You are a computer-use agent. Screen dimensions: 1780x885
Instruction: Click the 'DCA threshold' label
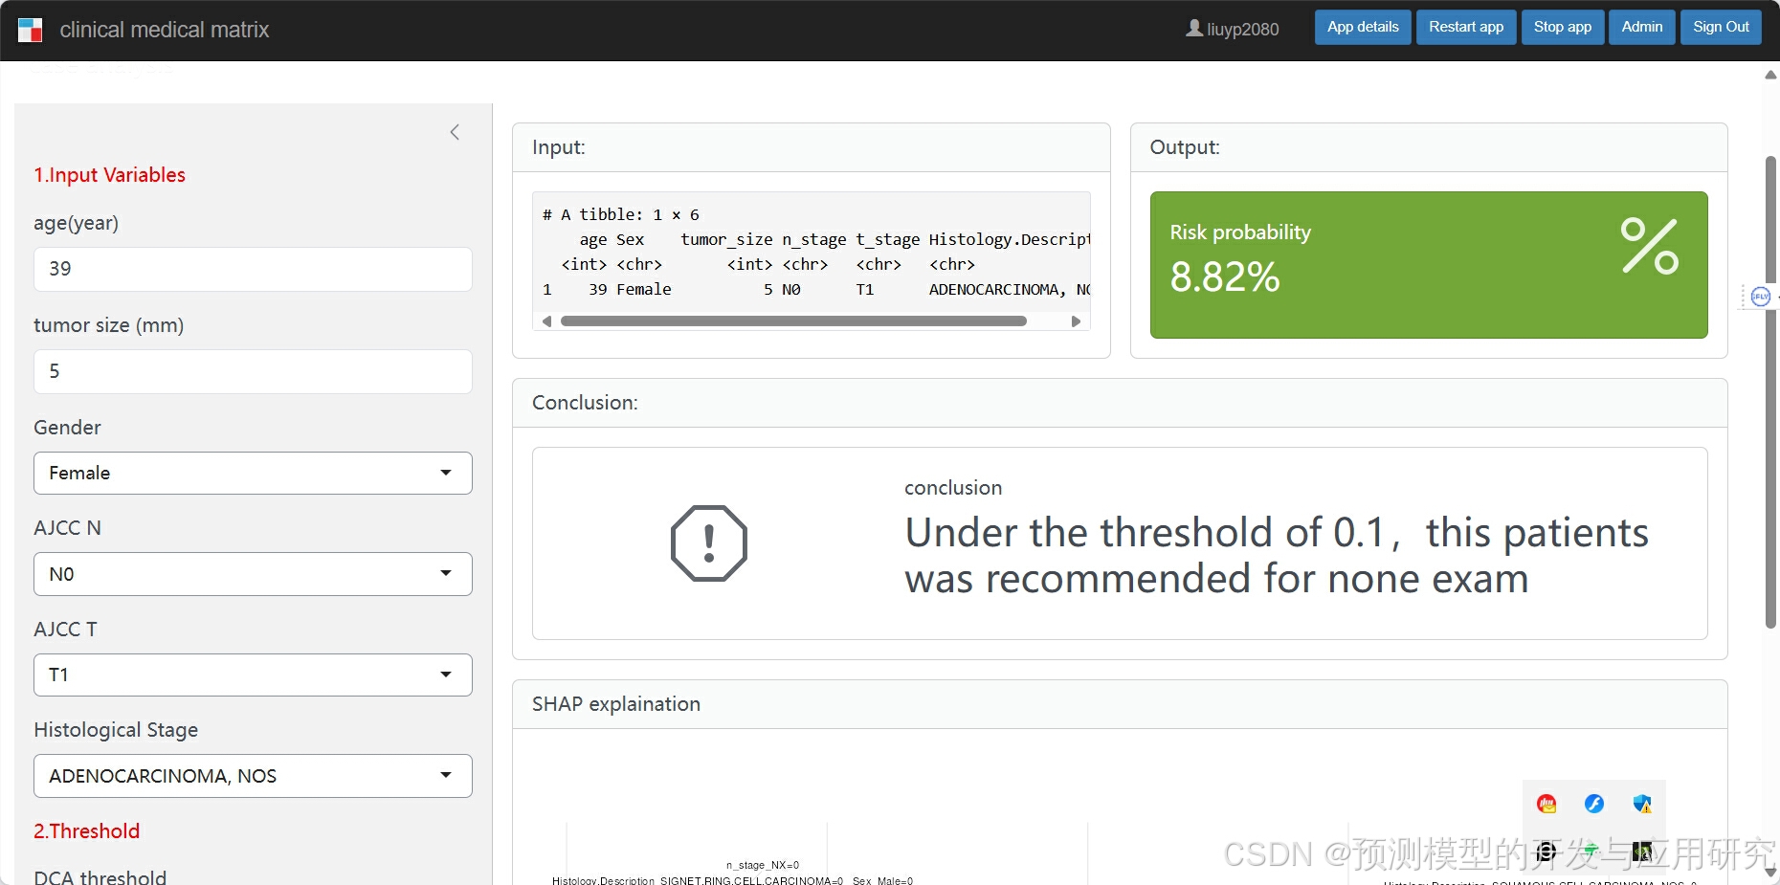click(x=100, y=877)
